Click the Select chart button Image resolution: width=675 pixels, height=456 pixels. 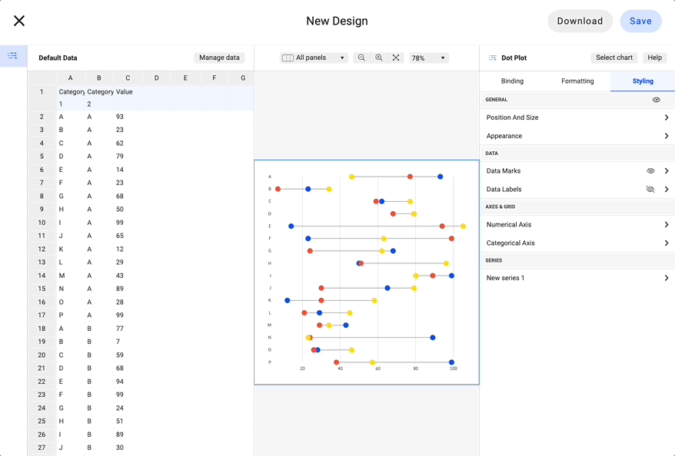tap(613, 58)
